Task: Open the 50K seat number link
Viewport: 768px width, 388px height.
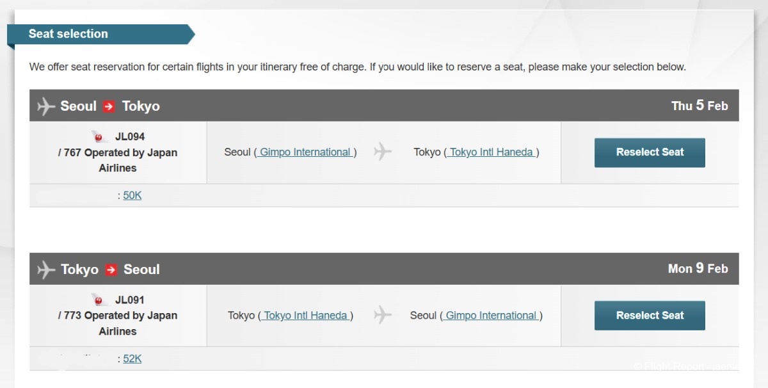Action: [x=132, y=195]
